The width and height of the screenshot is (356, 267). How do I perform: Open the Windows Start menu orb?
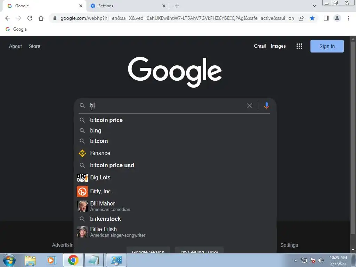pos(9,260)
